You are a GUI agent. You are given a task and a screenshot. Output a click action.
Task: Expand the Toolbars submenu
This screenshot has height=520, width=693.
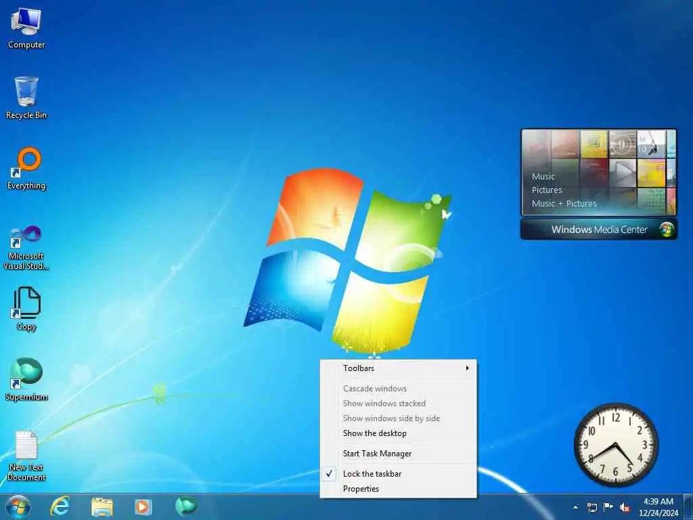coord(399,368)
